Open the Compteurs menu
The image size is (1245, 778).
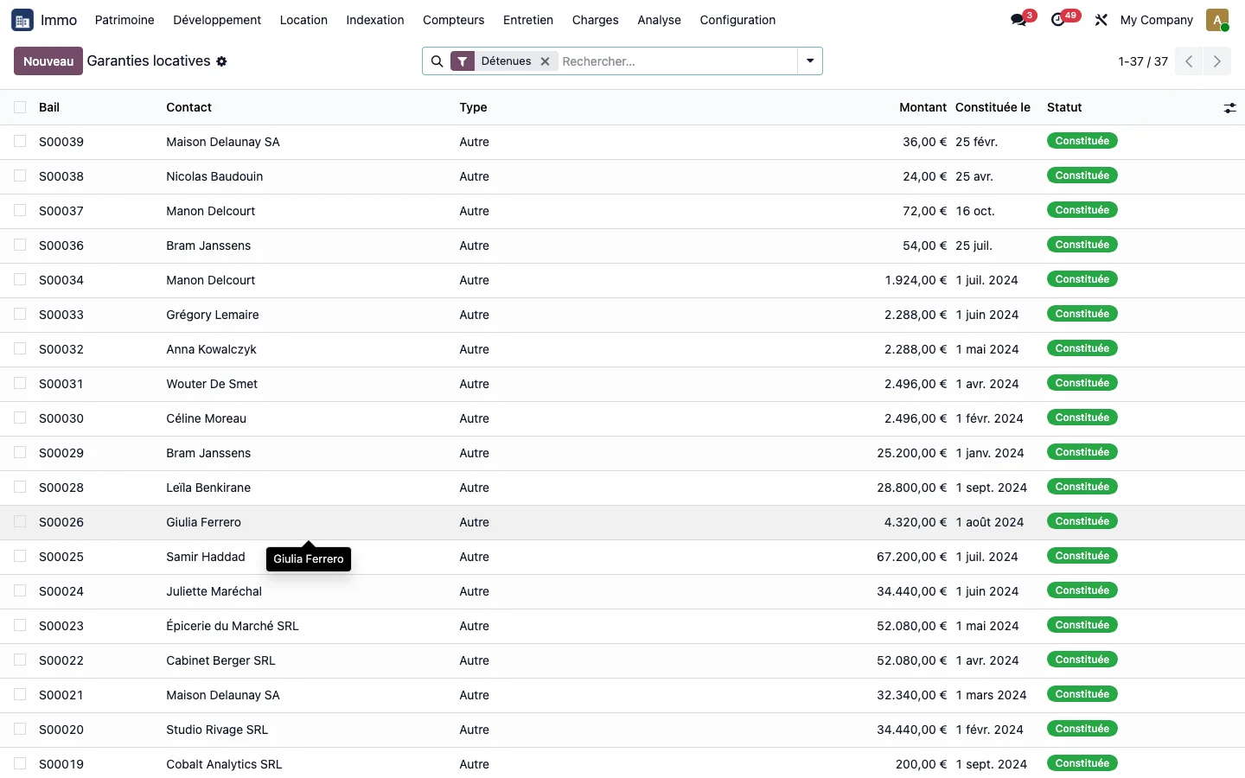454,20
